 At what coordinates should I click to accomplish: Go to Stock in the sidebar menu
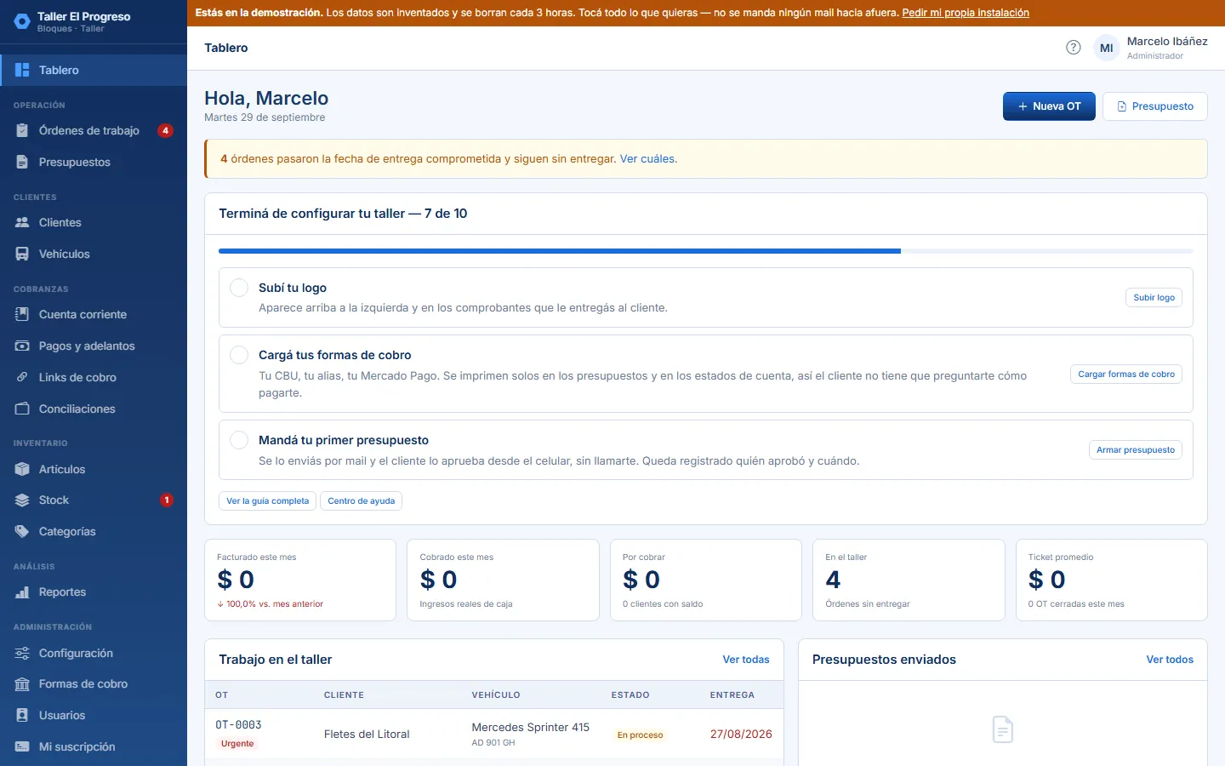(94, 500)
